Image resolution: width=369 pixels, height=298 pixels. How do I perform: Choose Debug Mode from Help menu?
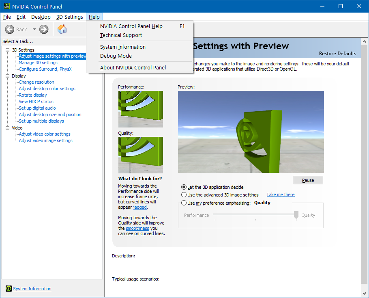140,56
